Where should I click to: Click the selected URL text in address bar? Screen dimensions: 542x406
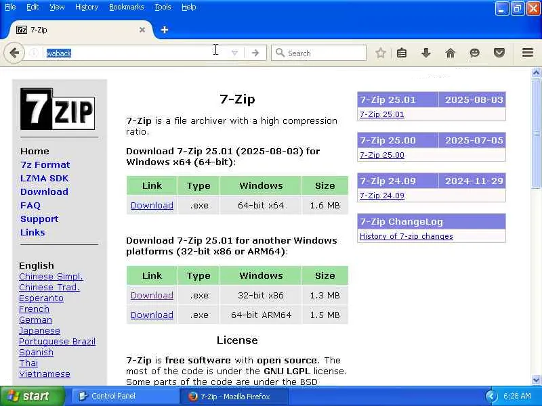[x=59, y=53]
